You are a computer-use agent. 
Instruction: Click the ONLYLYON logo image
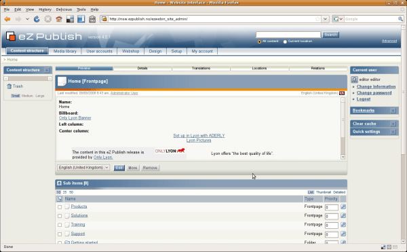click(170, 151)
